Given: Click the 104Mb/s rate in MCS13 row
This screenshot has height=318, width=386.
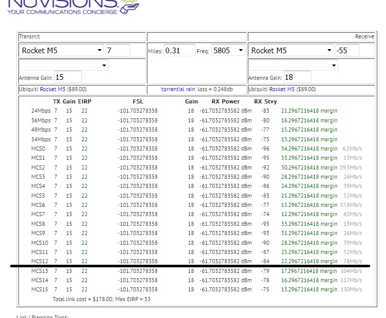Looking at the screenshot, I should click(351, 271).
